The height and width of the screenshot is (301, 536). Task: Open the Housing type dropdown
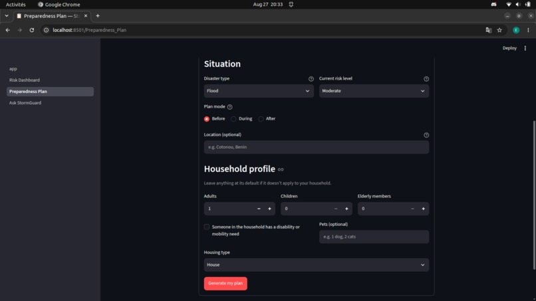click(316, 264)
